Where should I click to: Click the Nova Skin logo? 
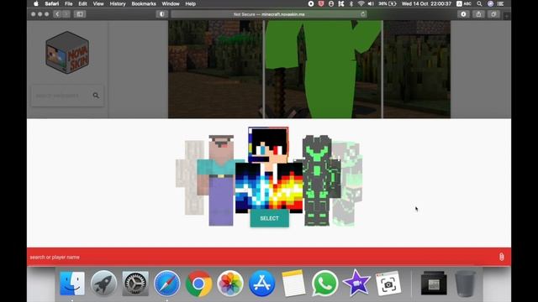67,52
